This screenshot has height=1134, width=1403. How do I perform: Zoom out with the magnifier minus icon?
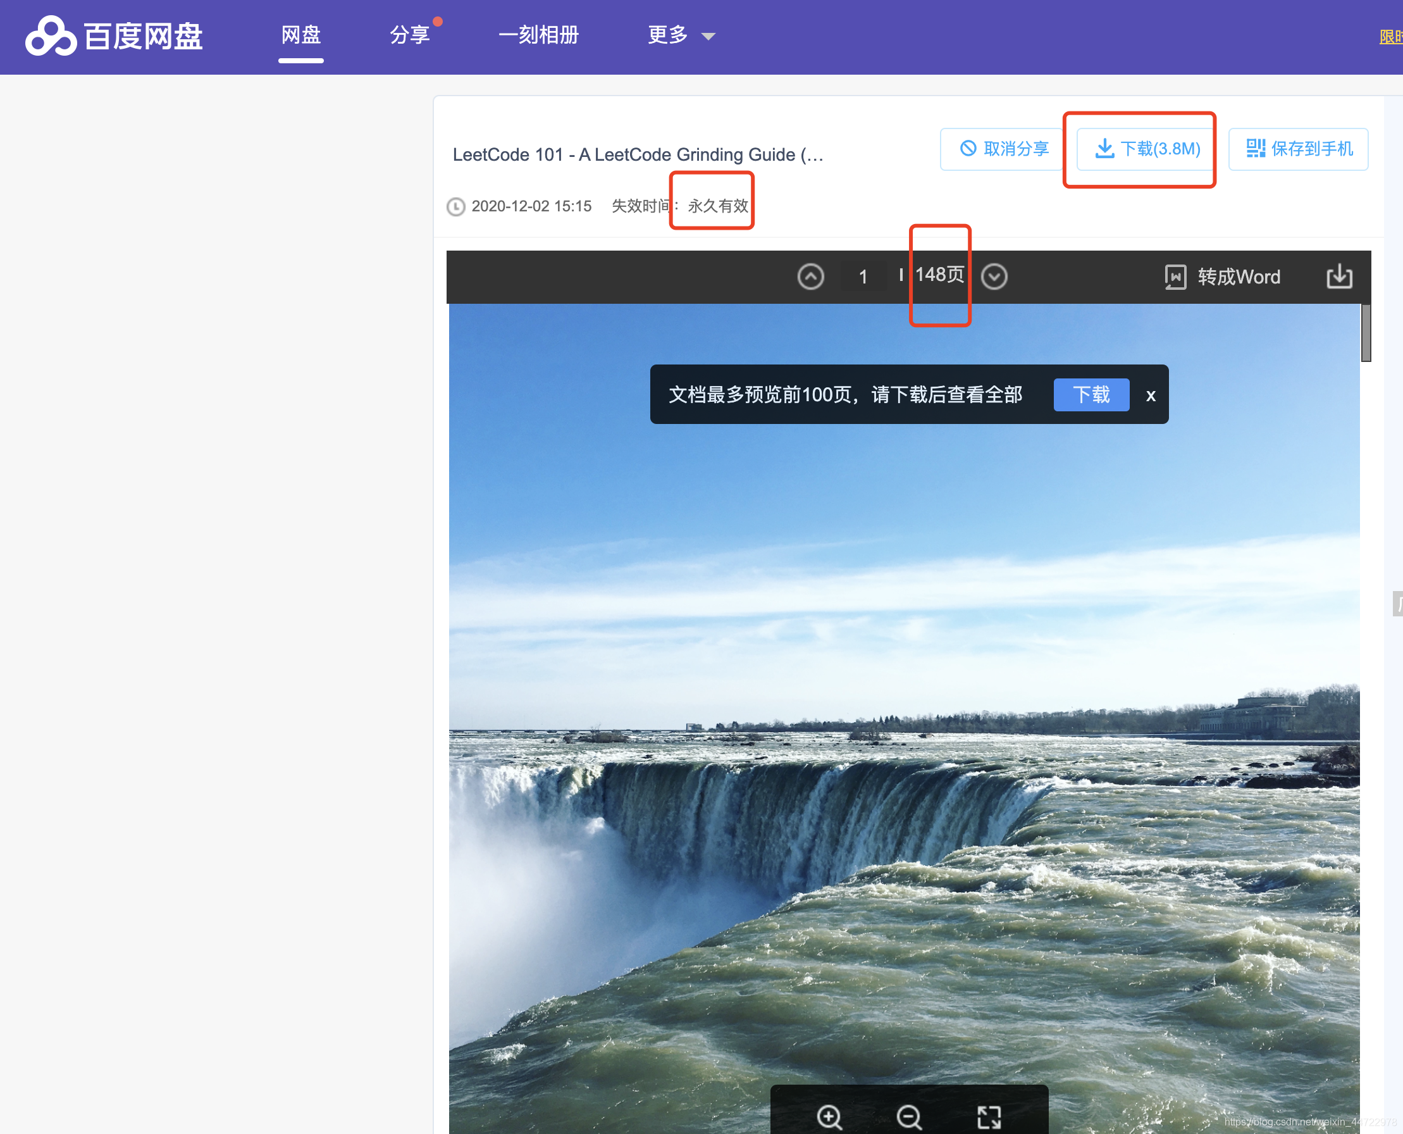[x=909, y=1116]
